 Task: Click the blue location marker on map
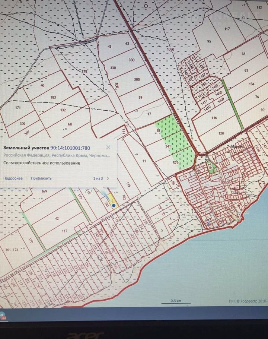113,205
